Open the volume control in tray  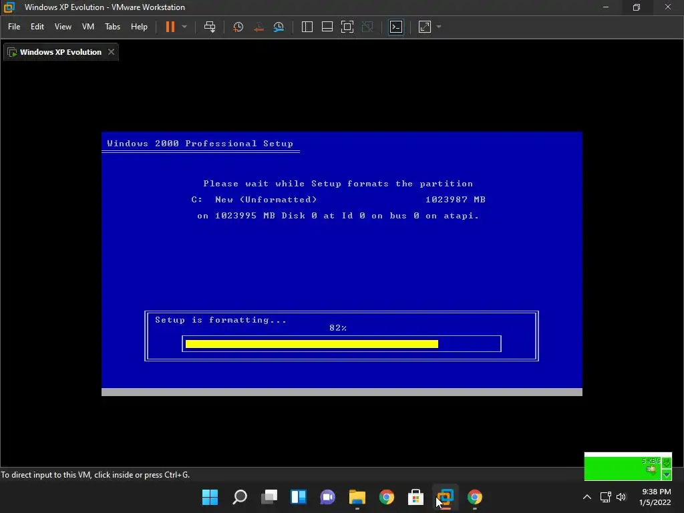621,497
